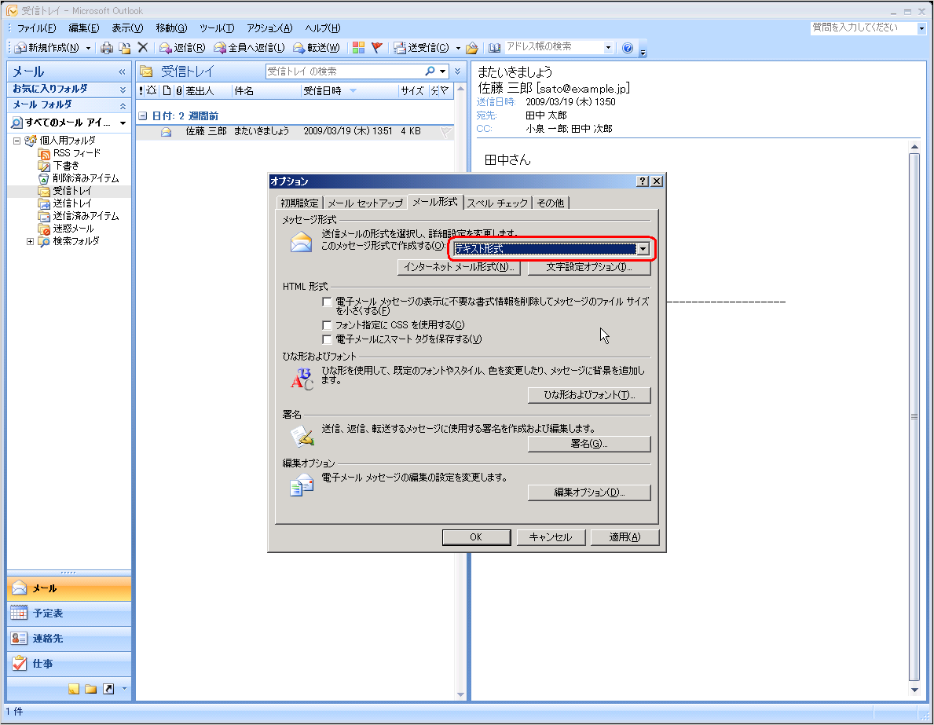Viewport: 934px width, 725px height.
Task: Click キャンセル in Options dialog
Action: pyautogui.click(x=551, y=537)
